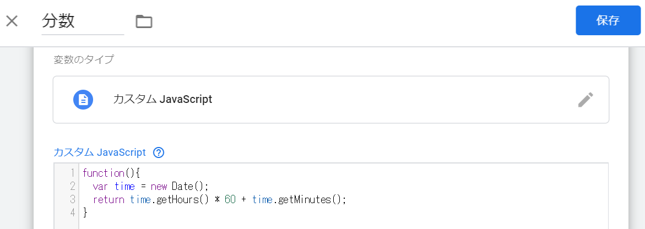This screenshot has width=645, height=229.
Task: Click the folder icon beside the variable name
Action: click(144, 21)
